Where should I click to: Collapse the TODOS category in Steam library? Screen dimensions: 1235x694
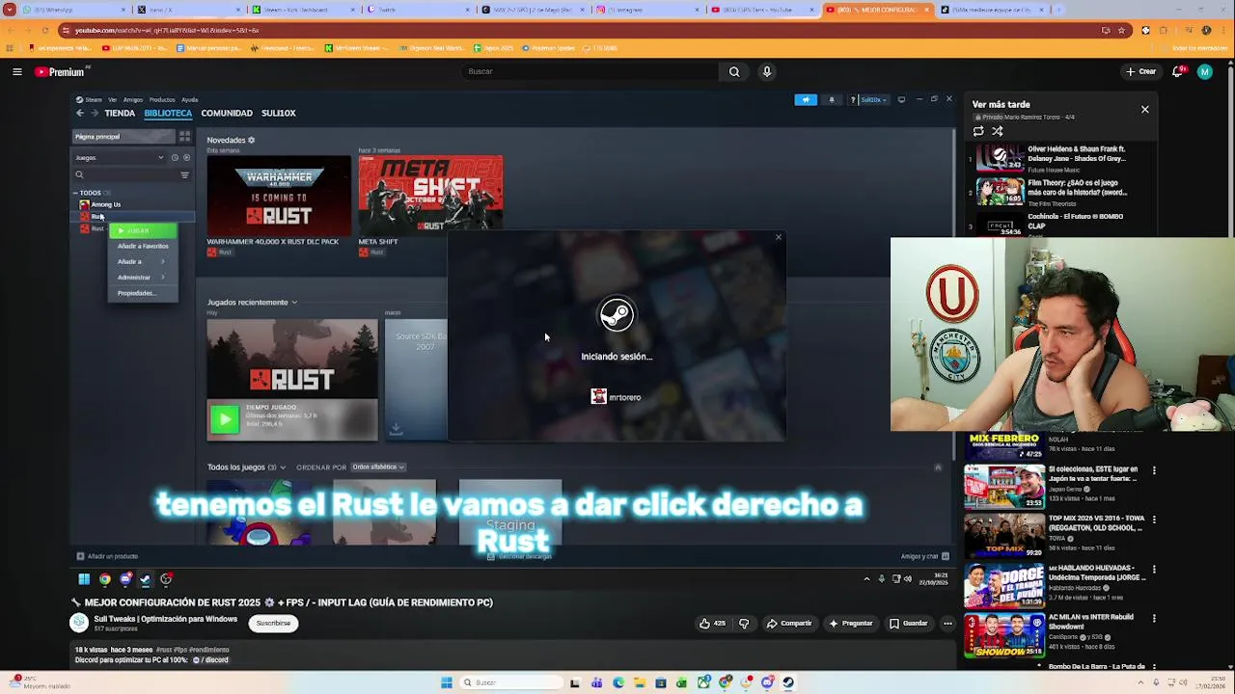coord(76,193)
